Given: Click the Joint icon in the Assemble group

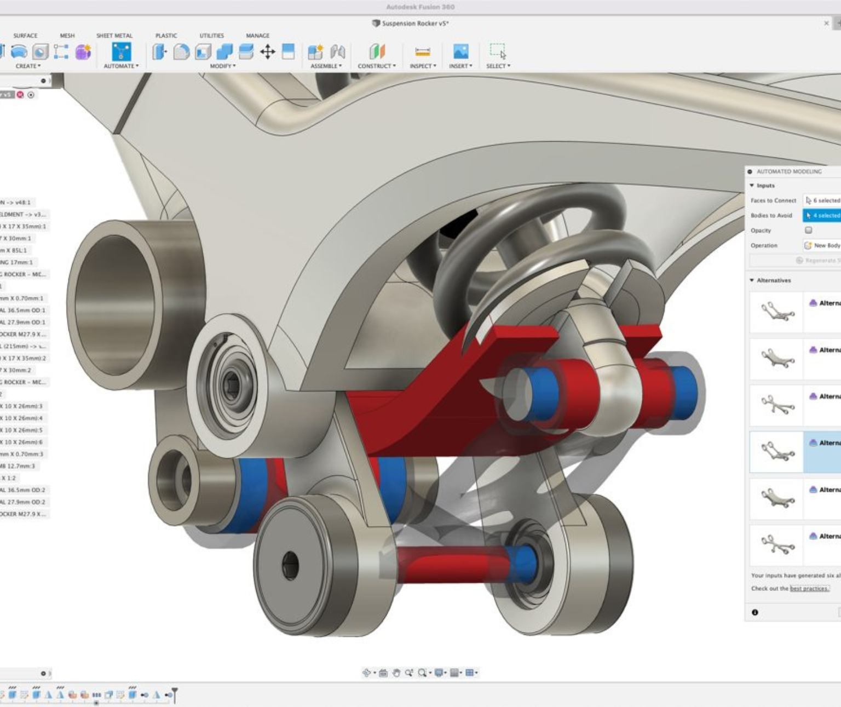Looking at the screenshot, I should click(x=338, y=52).
